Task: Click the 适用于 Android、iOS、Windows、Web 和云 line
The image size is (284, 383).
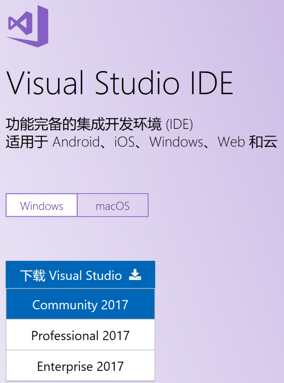Action: pyautogui.click(x=141, y=142)
